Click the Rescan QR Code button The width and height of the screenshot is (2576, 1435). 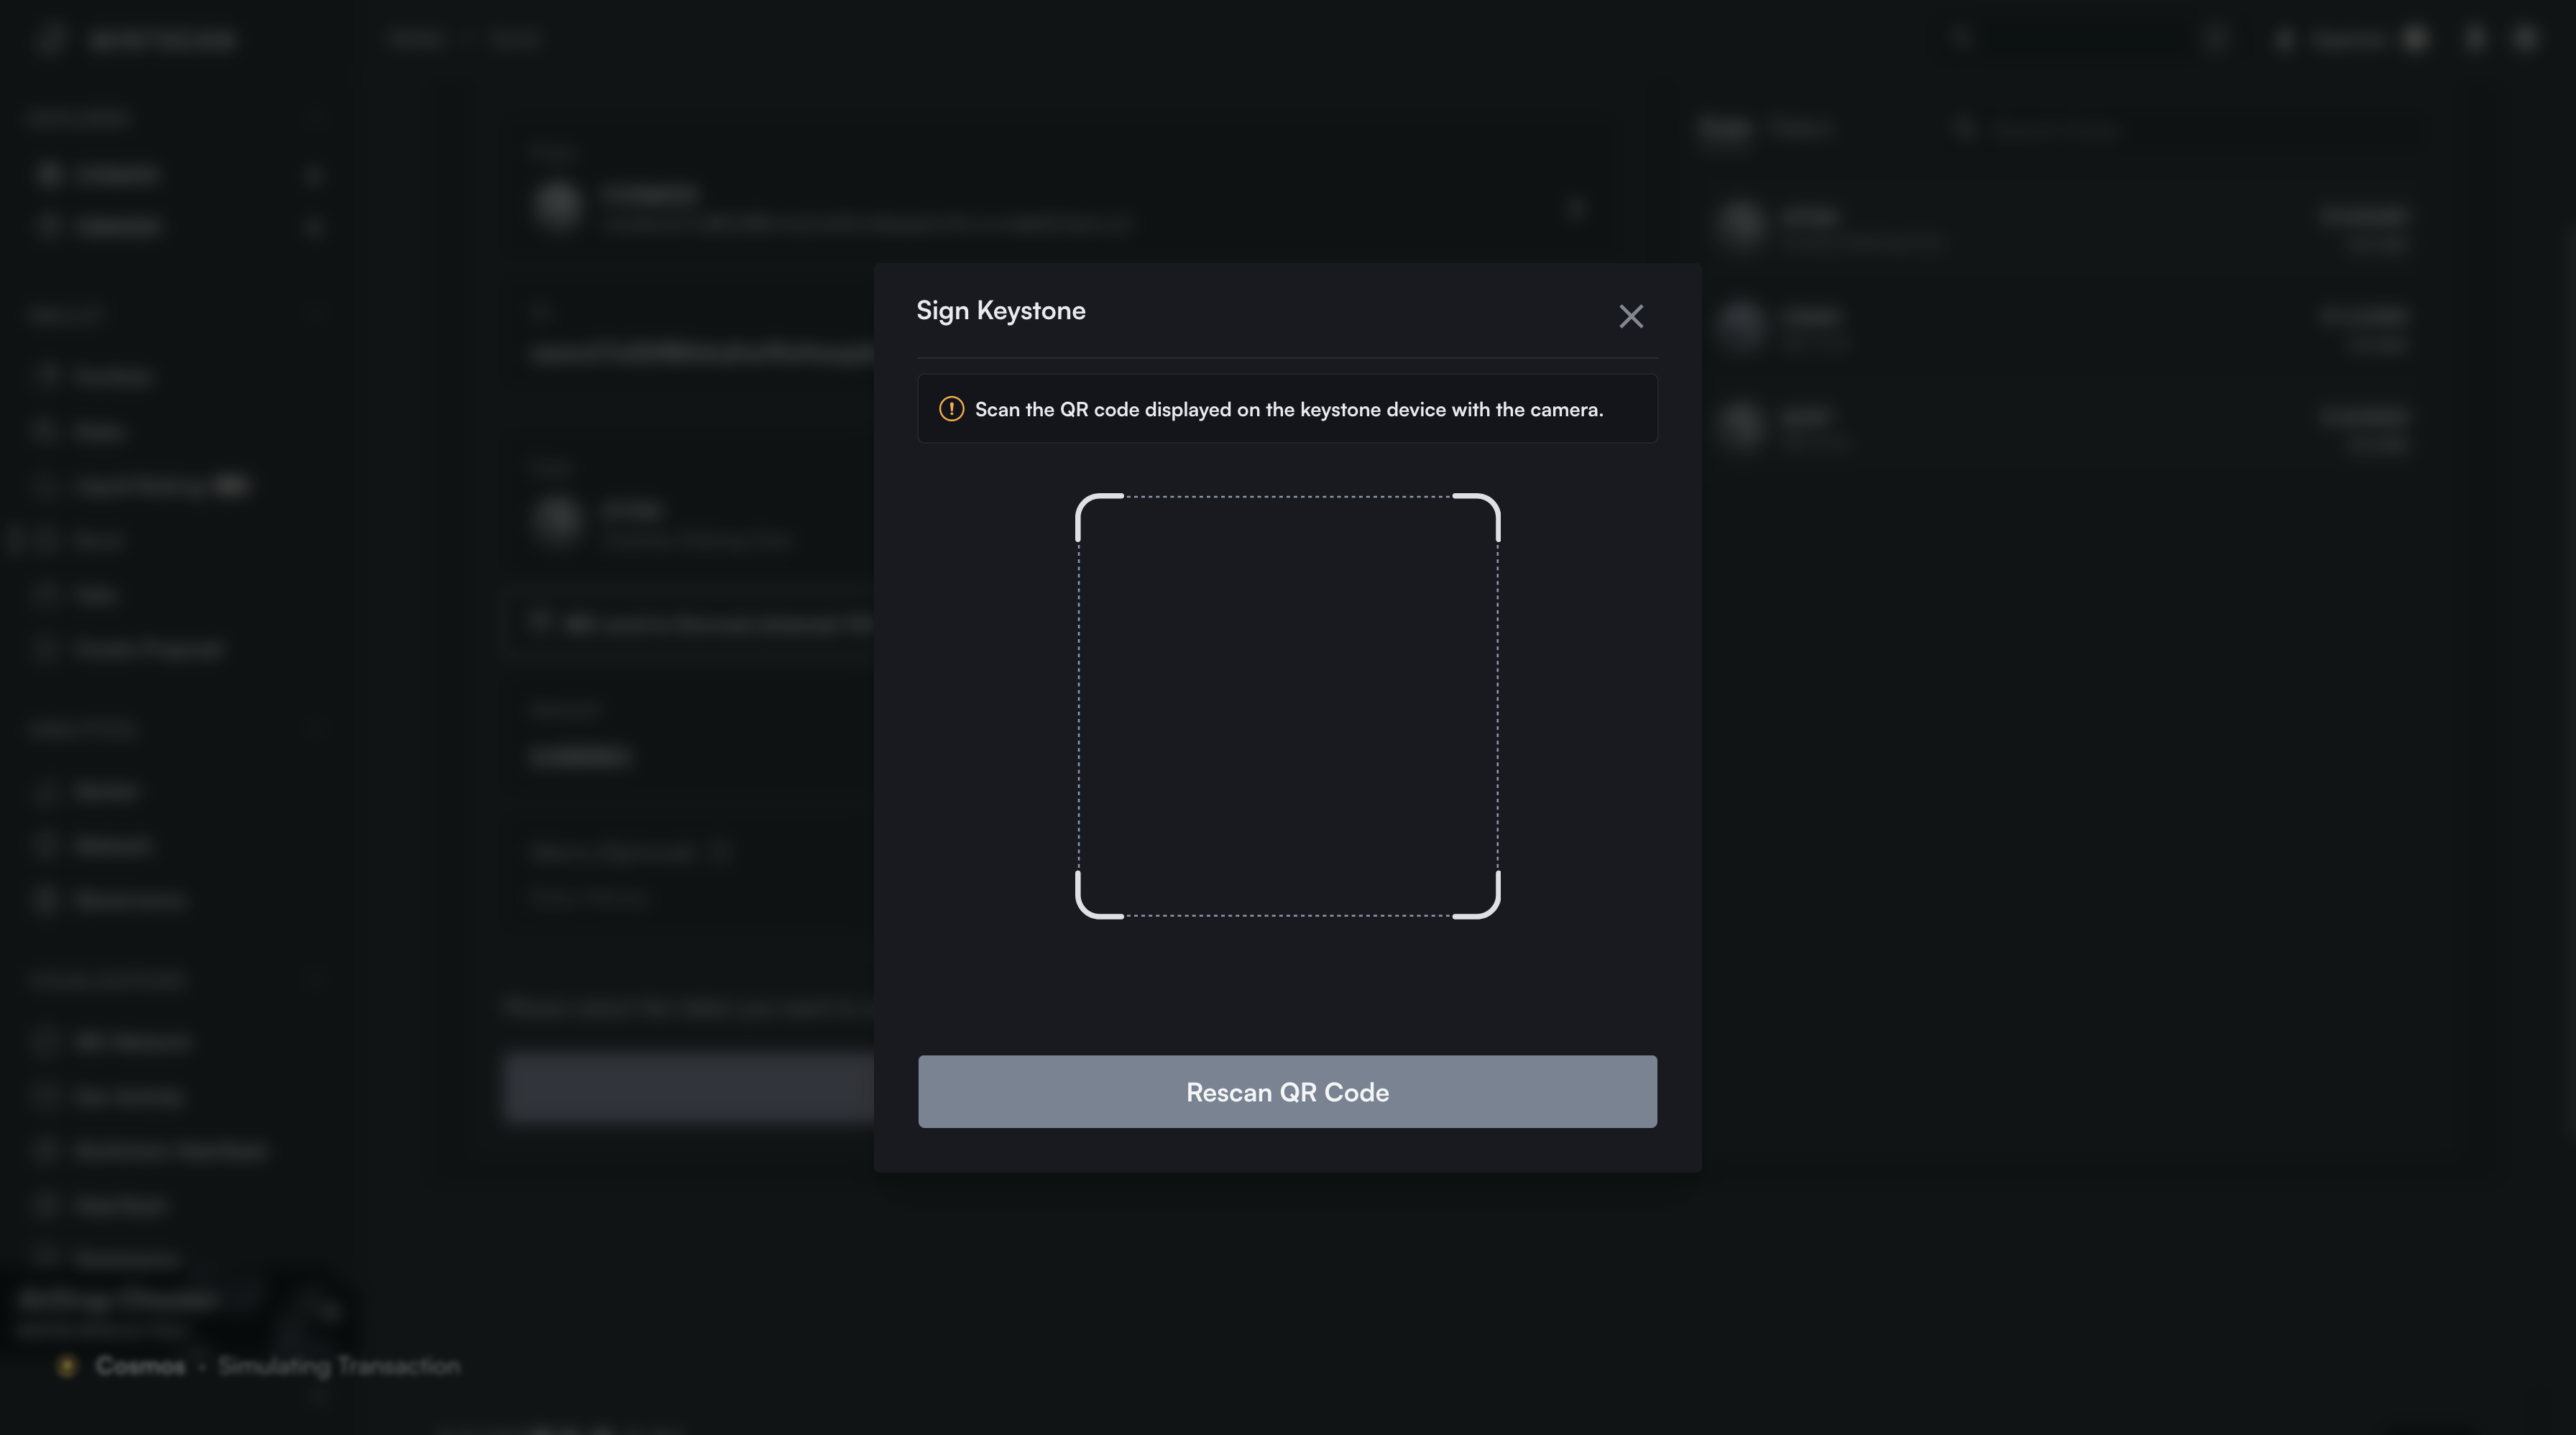coord(1287,1091)
